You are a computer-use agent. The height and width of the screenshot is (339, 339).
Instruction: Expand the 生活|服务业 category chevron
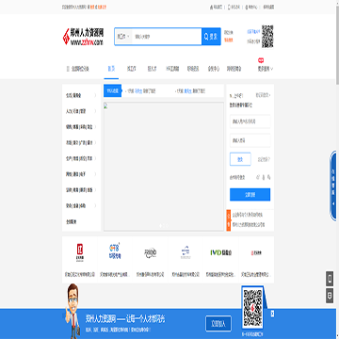(x=95, y=95)
